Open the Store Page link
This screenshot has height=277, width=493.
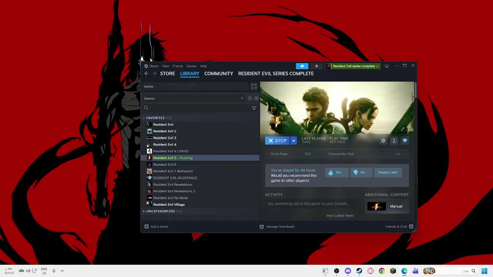279,154
